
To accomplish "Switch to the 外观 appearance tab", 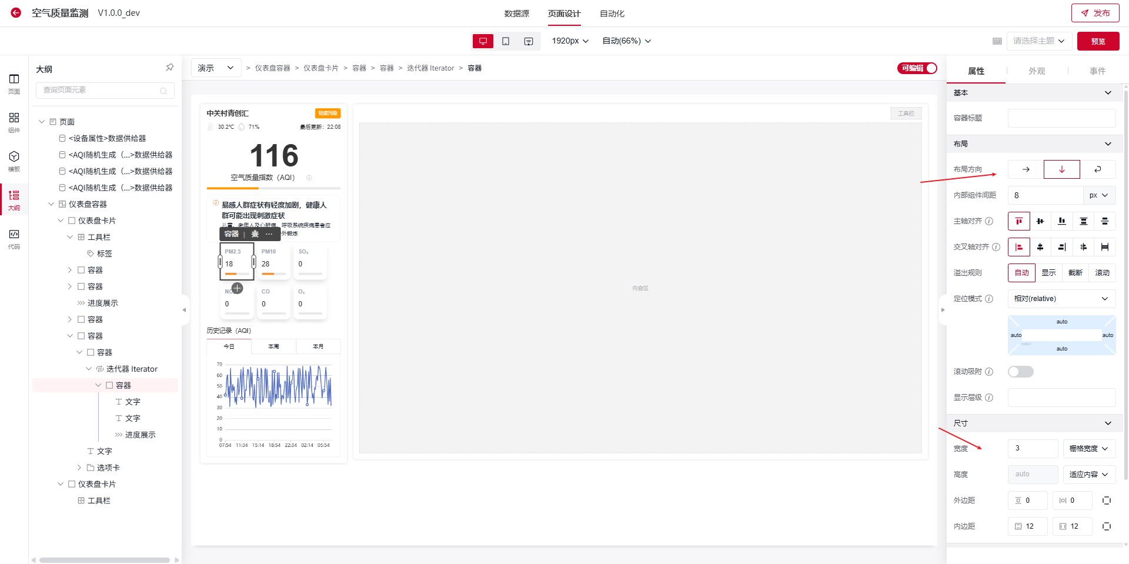I will coord(1036,71).
